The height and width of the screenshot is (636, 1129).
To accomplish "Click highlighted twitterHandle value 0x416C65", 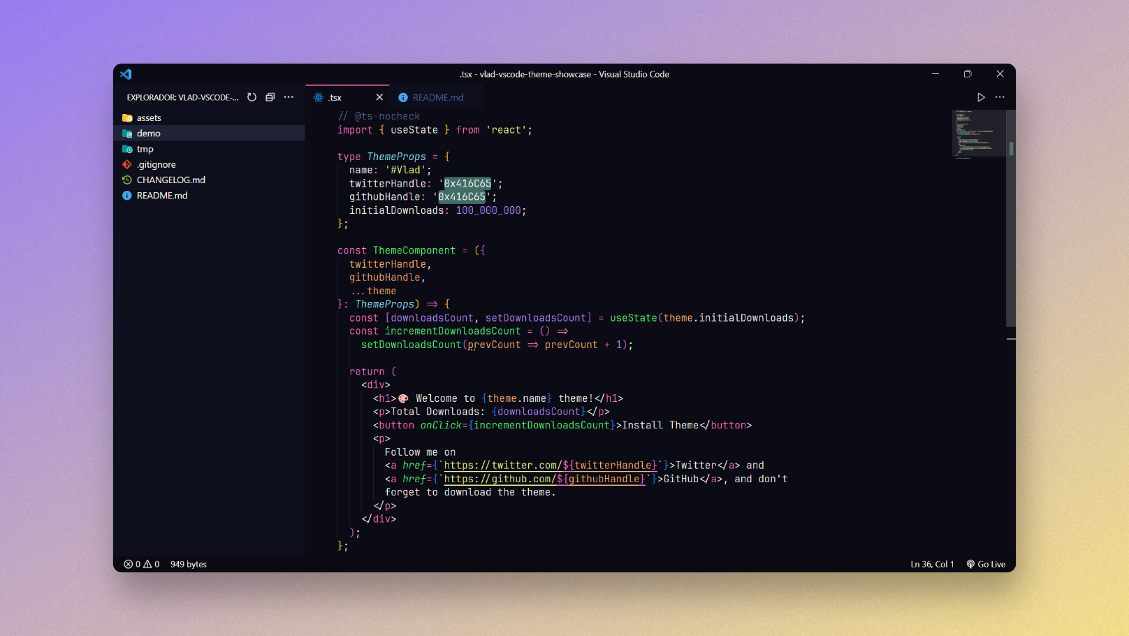I will (467, 184).
